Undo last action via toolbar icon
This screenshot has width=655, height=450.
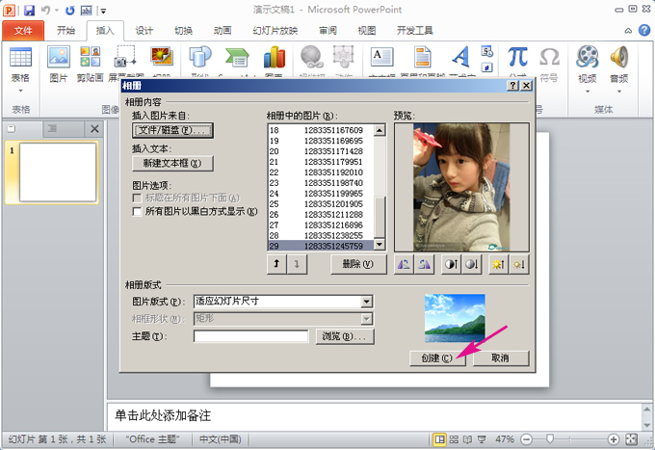46,10
